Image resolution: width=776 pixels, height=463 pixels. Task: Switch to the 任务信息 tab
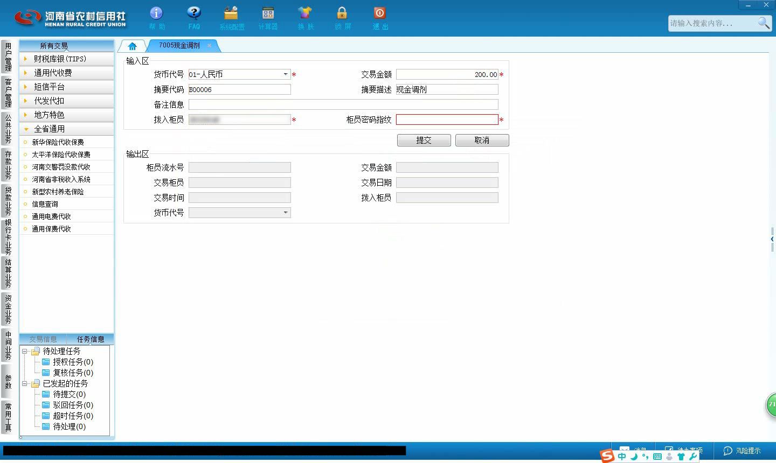(91, 339)
